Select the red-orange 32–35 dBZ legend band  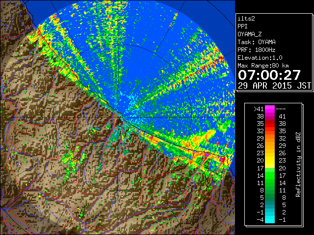[270, 131]
